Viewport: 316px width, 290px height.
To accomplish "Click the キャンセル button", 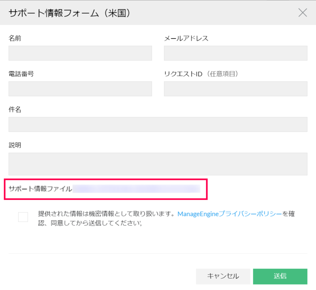I will coord(223,276).
